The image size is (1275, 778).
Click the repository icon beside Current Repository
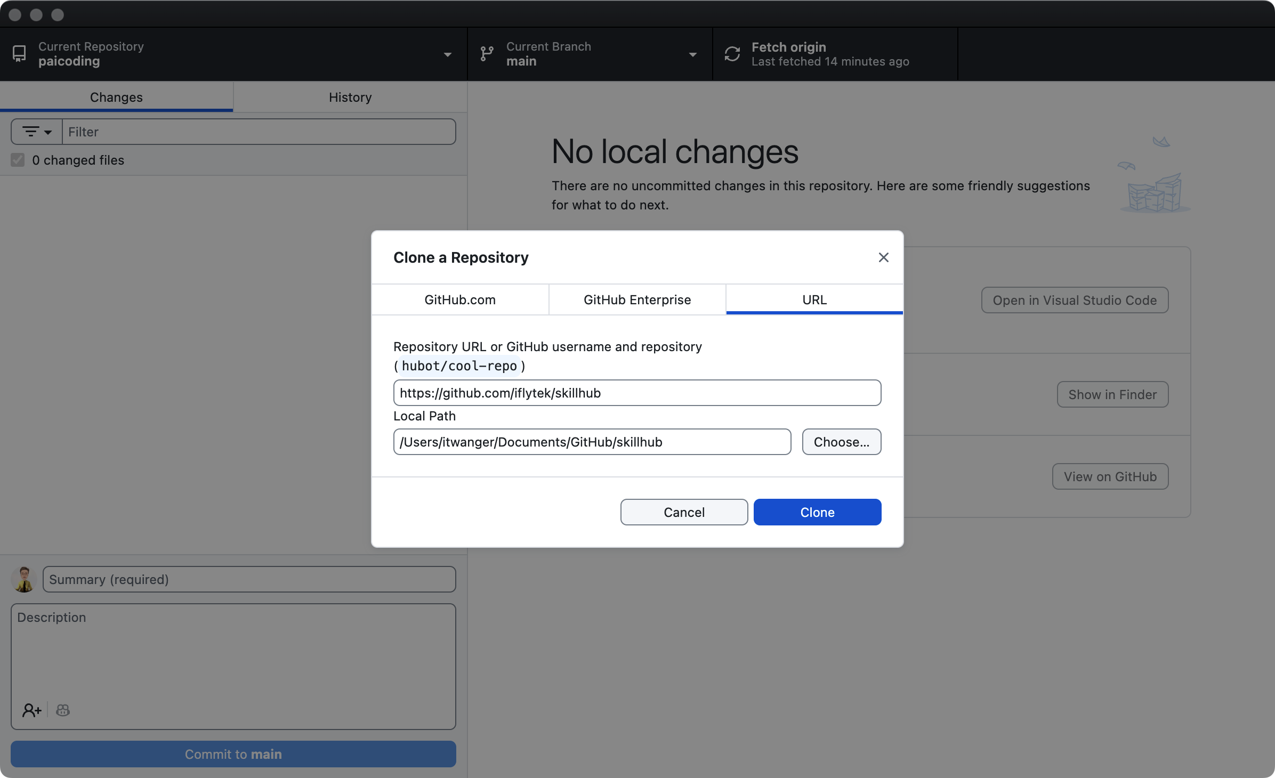(19, 54)
